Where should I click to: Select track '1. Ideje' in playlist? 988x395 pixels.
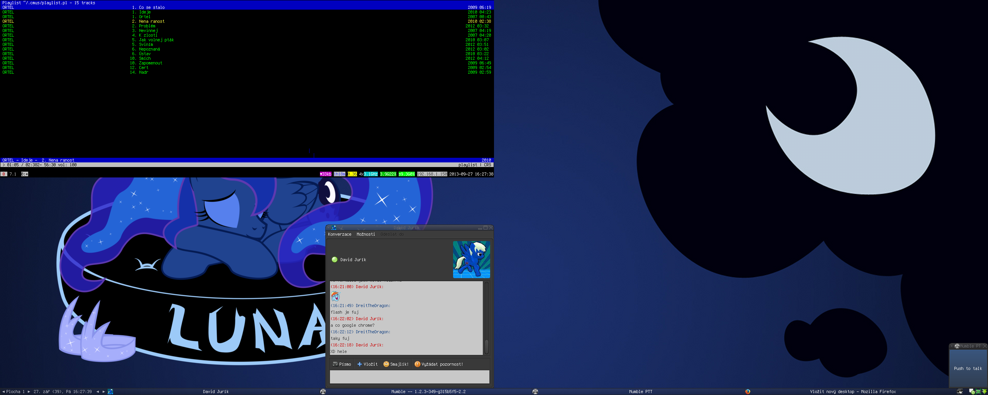click(x=247, y=12)
